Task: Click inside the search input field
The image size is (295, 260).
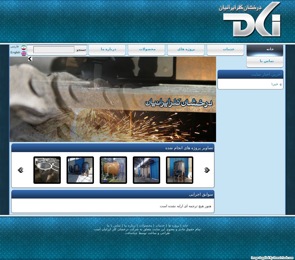Action: pyautogui.click(x=54, y=50)
